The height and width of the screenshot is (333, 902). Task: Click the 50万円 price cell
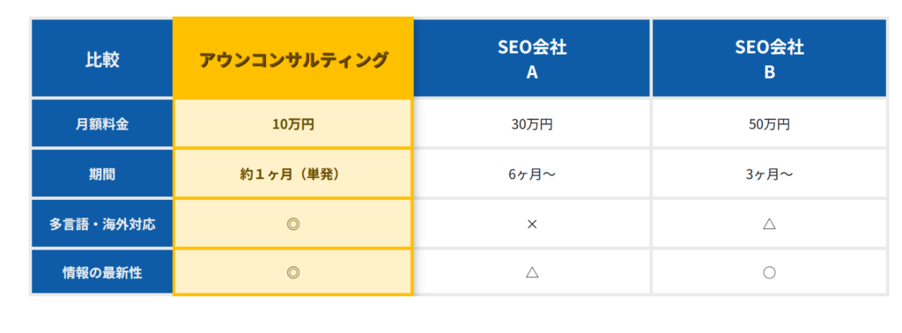tap(769, 123)
